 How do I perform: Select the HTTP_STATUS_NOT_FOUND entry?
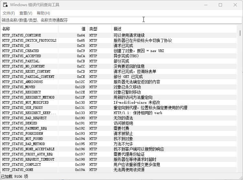[x=119, y=139]
